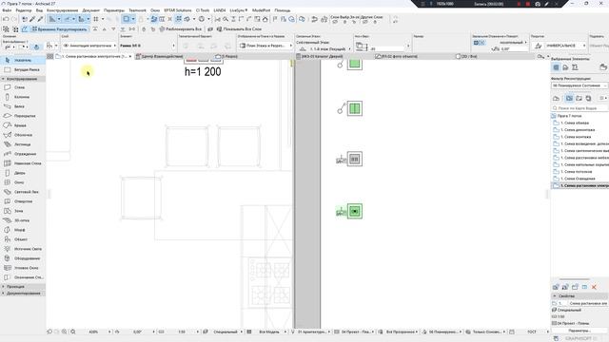Switch to the 3D / Все tab

coord(466,57)
